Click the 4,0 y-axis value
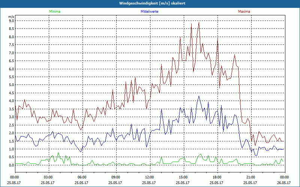300x187 pixels. (12, 101)
